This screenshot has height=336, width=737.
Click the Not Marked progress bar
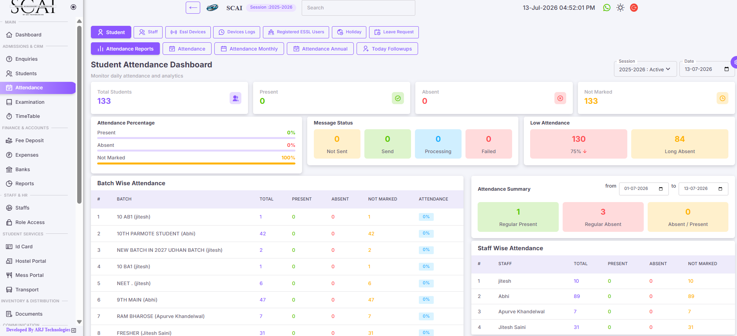click(x=196, y=163)
